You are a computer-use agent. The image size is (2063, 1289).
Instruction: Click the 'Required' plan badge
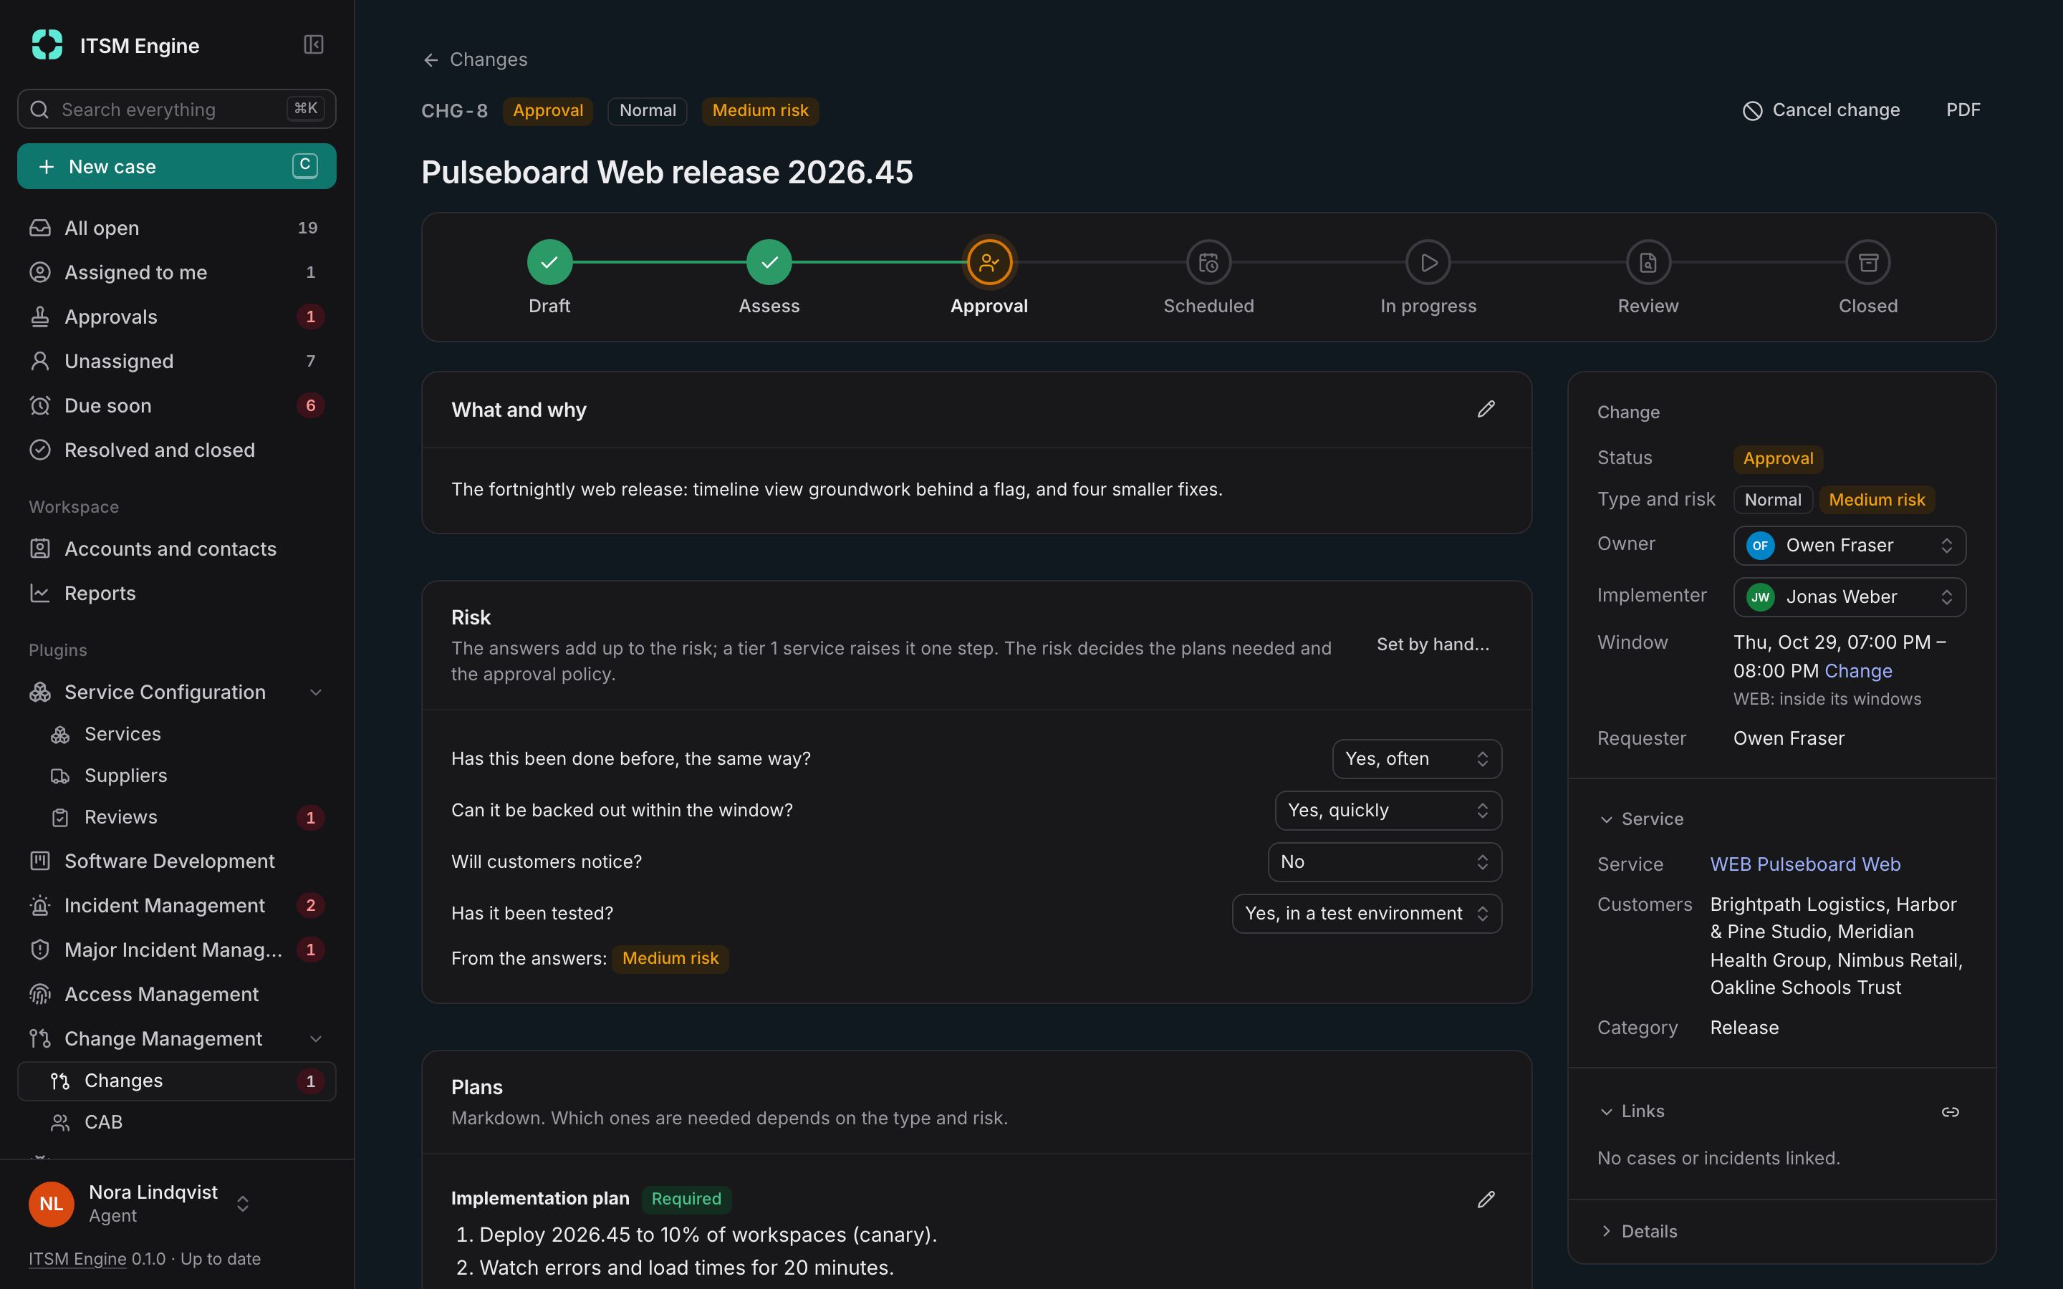pyautogui.click(x=686, y=1199)
